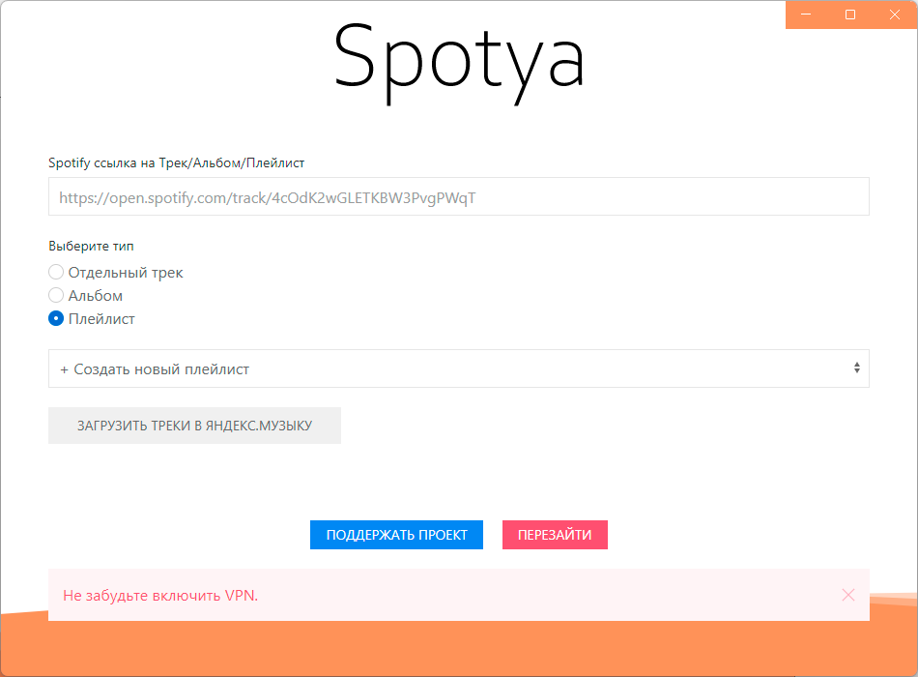This screenshot has height=677, width=918.
Task: Click the "Отдельный трек" label text
Action: pos(126,273)
